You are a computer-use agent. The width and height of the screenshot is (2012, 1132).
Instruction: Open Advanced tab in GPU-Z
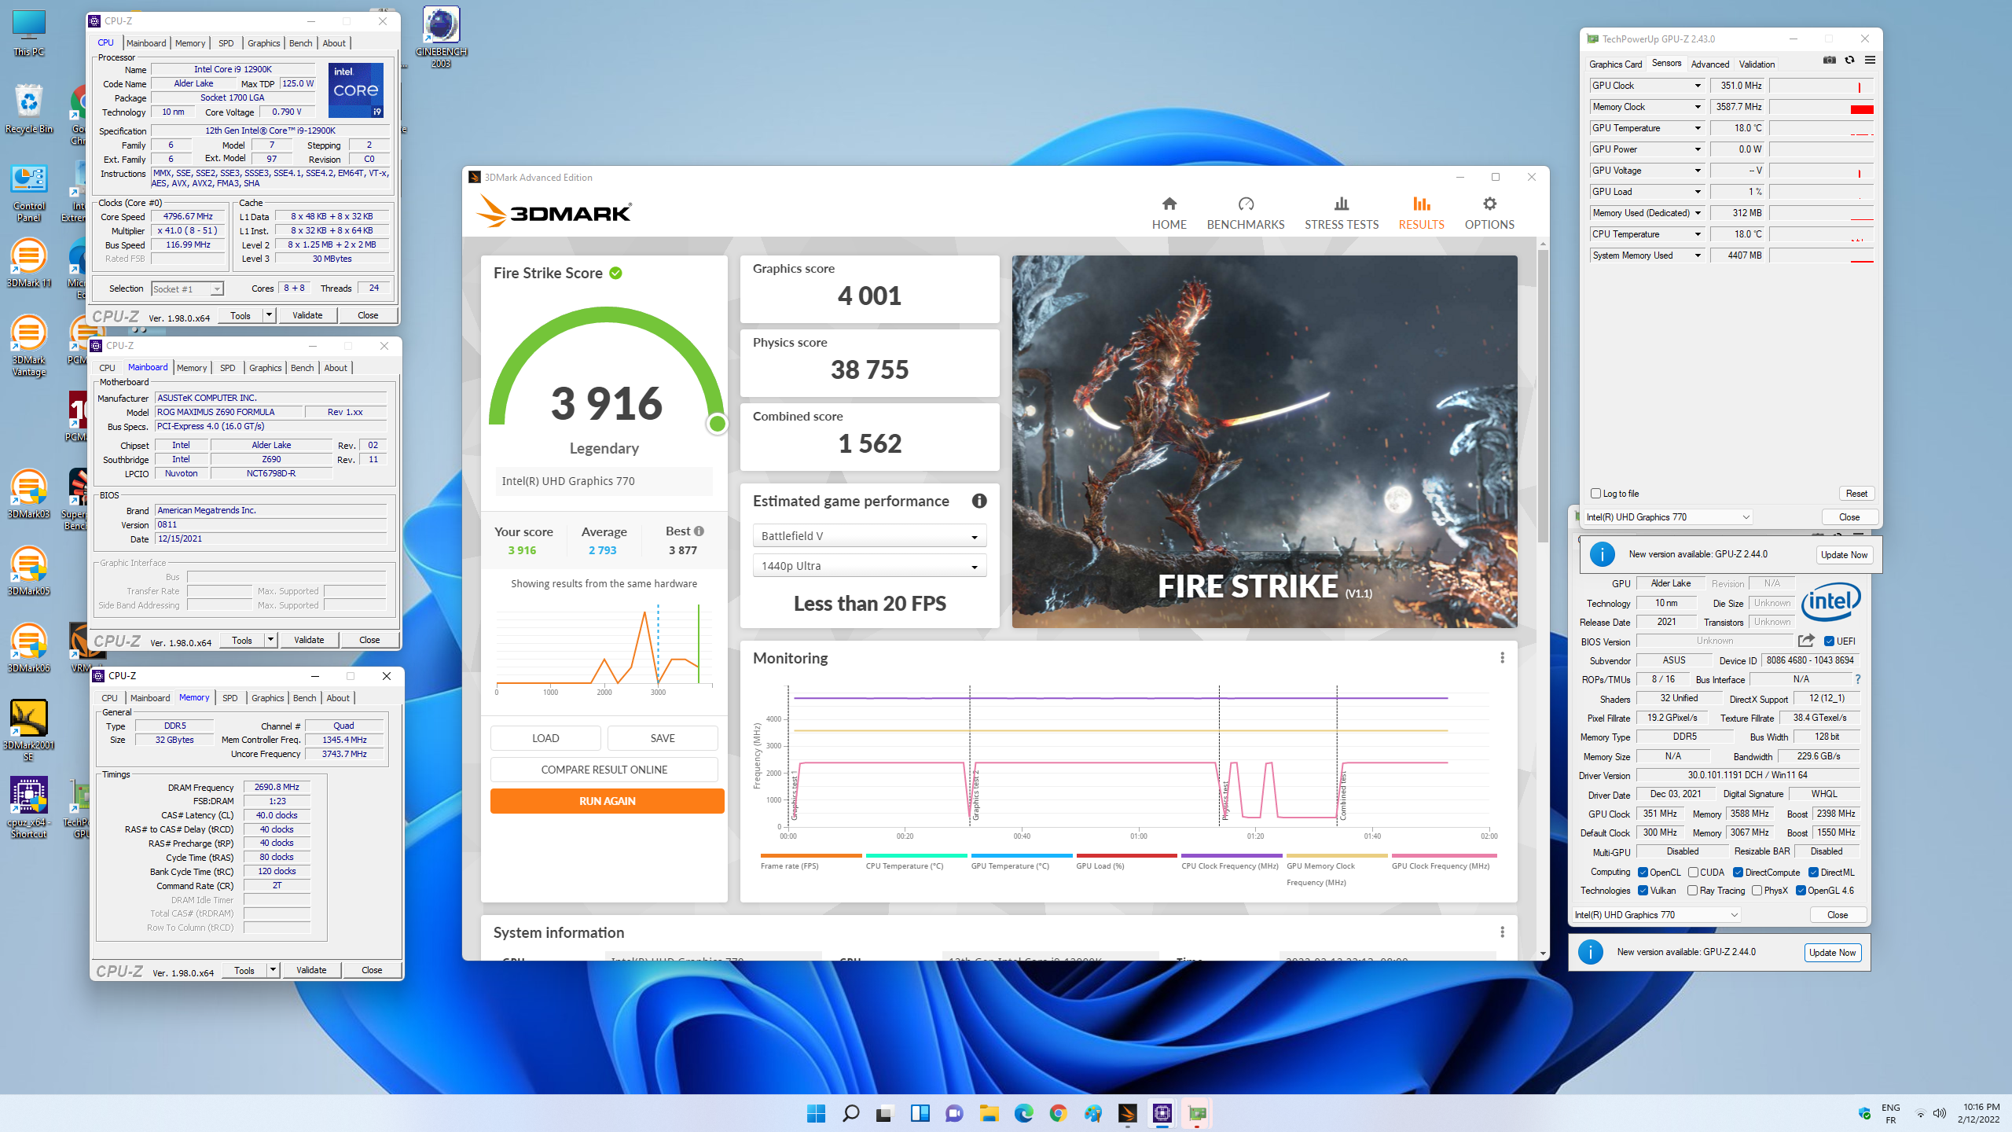(1709, 64)
